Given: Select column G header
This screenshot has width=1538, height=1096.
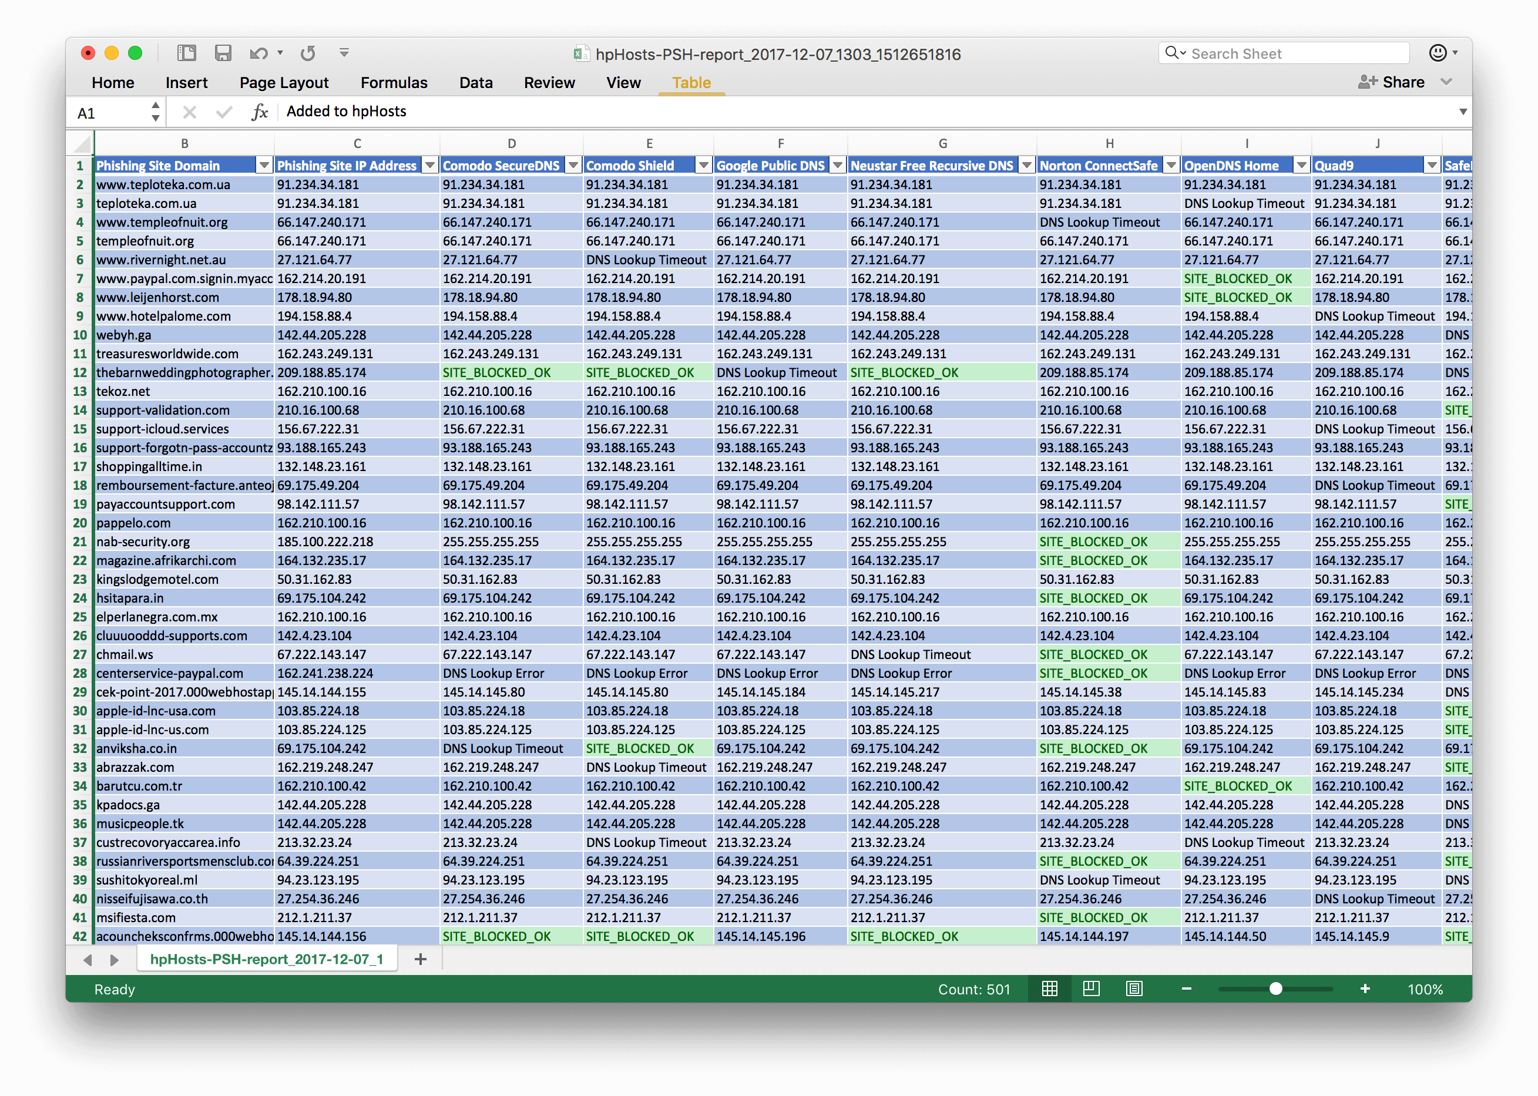Looking at the screenshot, I should pyautogui.click(x=943, y=144).
